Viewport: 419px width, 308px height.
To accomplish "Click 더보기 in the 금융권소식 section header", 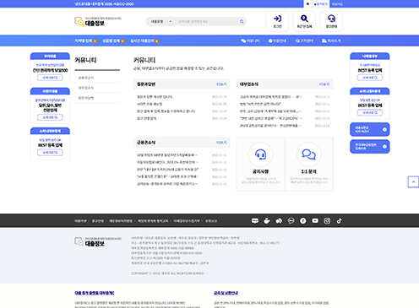I will (221, 143).
